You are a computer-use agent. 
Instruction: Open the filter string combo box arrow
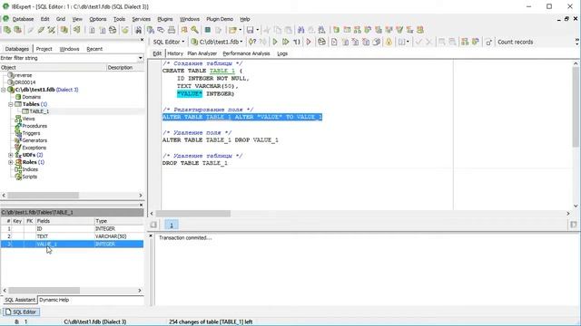[x=141, y=58]
